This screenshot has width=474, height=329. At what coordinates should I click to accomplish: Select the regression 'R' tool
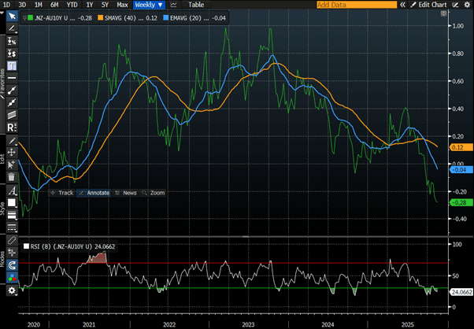(11, 128)
